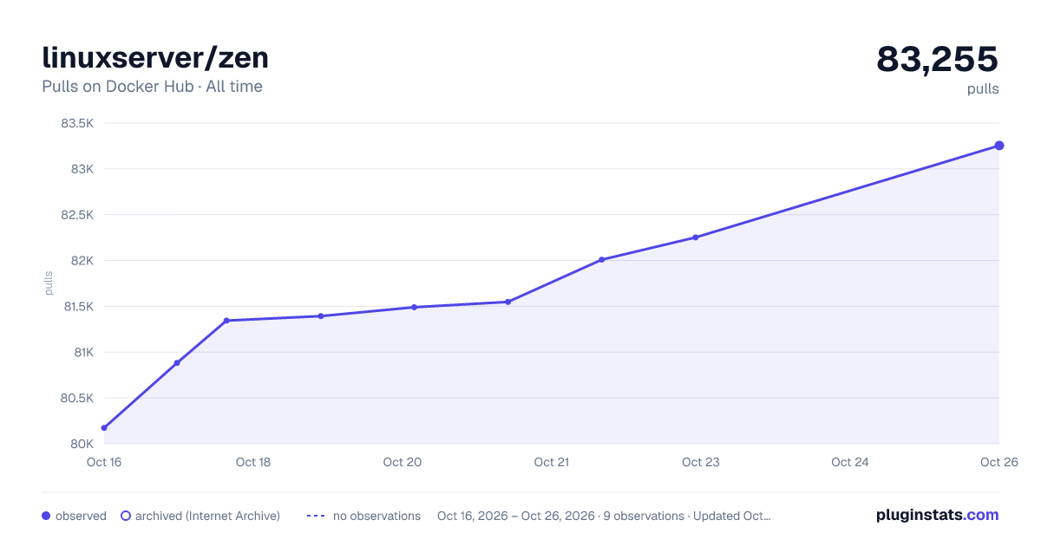The width and height of the screenshot is (1041, 546).
Task: Click the 81.5K y-axis label
Action: pyautogui.click(x=77, y=307)
